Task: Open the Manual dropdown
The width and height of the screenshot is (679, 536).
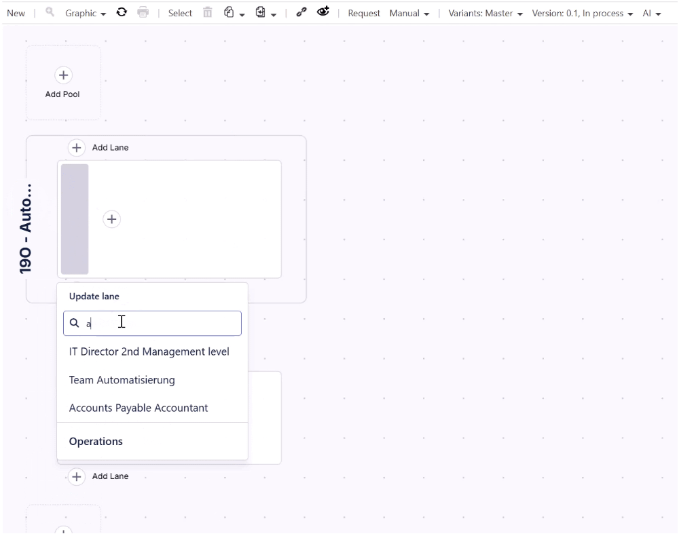Action: tap(409, 14)
